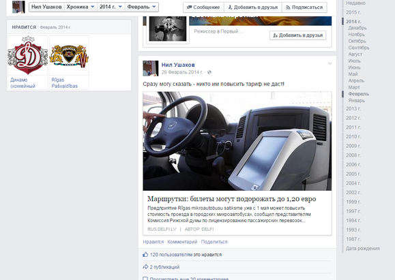Viewport: 395px width, 280px height.
Task: Click Нил Ушаков avatar in the post header
Action: coord(150,68)
